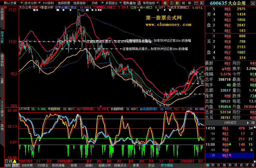Image resolution: width=256 pixels, height=168 pixels.
Task: Select the 成 transactions tab
Action: click(x=242, y=165)
